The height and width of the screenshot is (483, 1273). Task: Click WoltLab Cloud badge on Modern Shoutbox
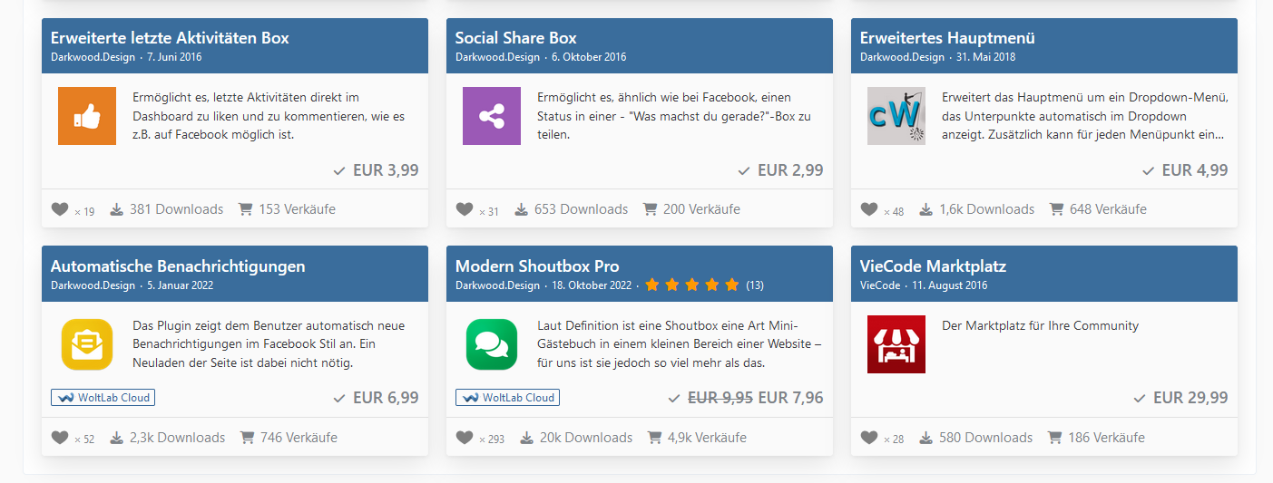coord(507,398)
